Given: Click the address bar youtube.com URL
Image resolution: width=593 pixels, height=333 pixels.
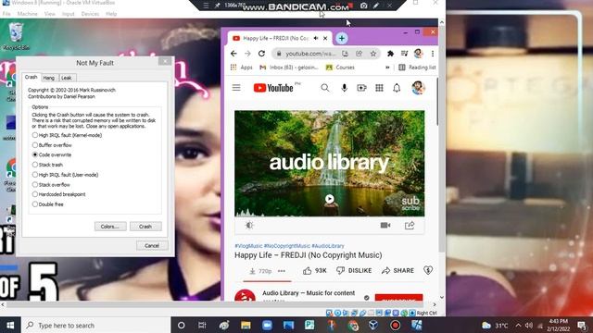Looking at the screenshot, I should tap(310, 54).
